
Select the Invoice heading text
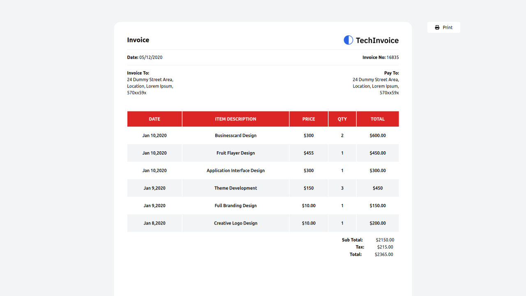tap(138, 40)
